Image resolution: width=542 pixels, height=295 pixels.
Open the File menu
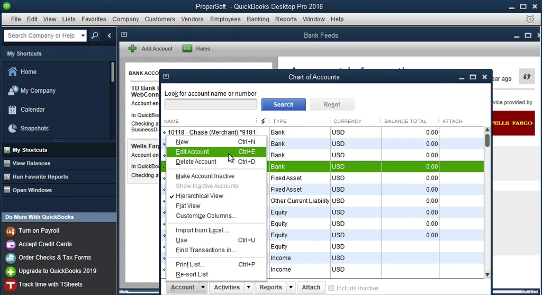click(16, 20)
